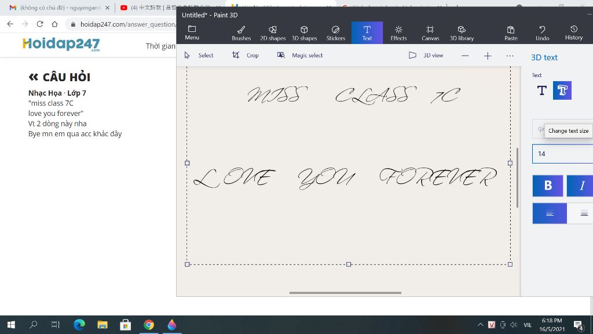Image resolution: width=593 pixels, height=334 pixels.
Task: Click the hoidap247.com address bar
Action: (128, 24)
